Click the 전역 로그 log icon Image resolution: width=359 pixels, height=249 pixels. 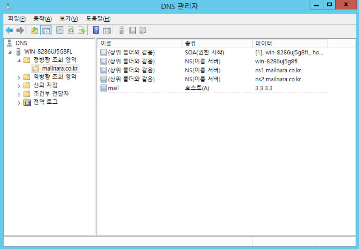tap(27, 102)
